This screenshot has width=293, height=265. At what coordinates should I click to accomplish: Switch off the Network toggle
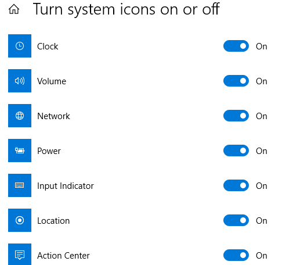point(236,116)
